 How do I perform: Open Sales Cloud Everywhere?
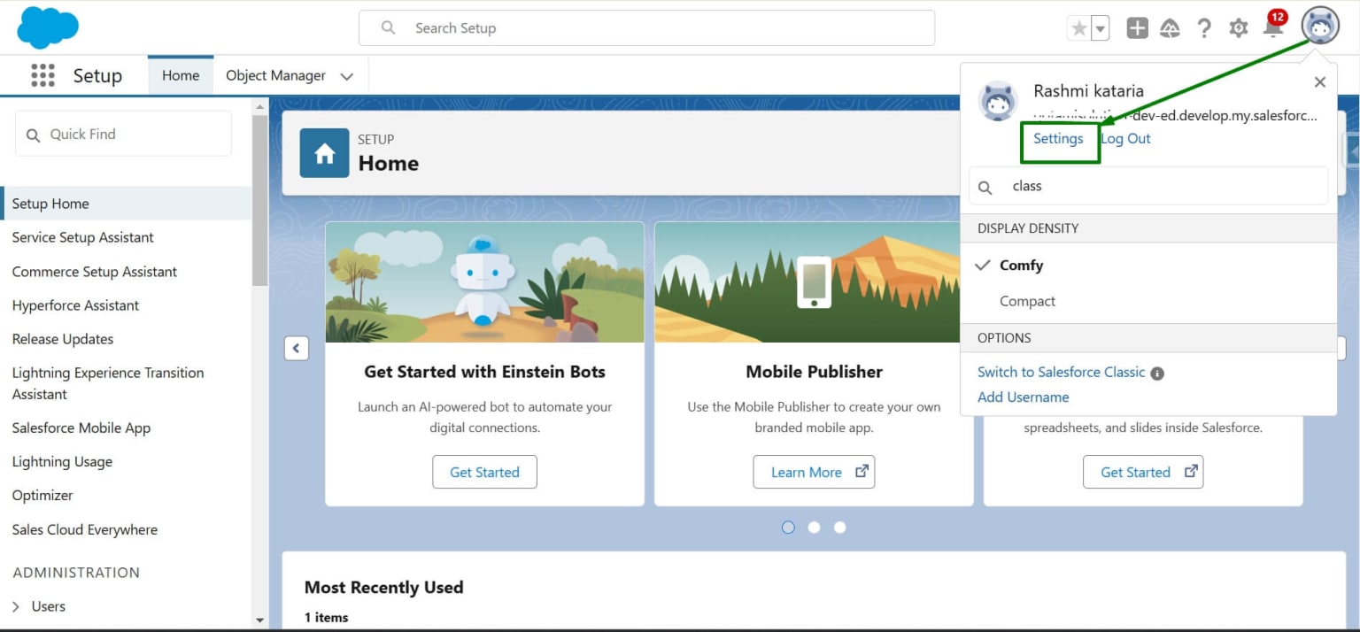(x=84, y=529)
